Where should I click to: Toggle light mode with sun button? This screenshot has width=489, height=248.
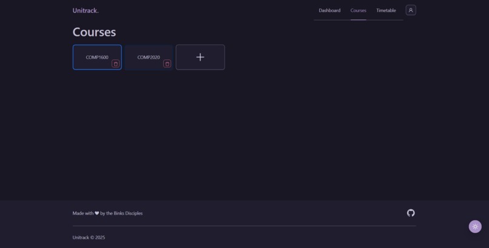(475, 227)
